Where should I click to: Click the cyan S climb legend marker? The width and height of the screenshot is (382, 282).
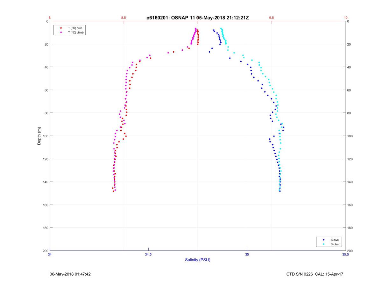click(323, 244)
